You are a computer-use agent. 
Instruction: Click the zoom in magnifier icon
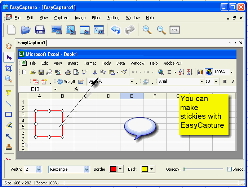[x=147, y=30]
